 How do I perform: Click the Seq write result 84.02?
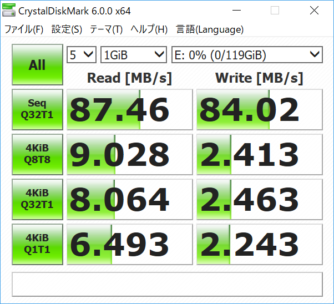[259, 109]
